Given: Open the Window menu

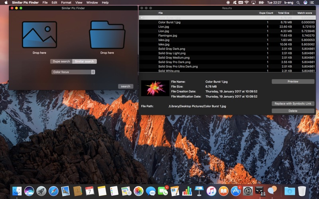Looking at the screenshot, I should (92, 2).
